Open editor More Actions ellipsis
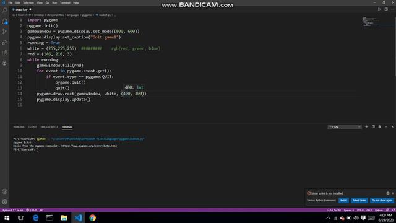Screen dimensions: 396x223 click(392, 9)
